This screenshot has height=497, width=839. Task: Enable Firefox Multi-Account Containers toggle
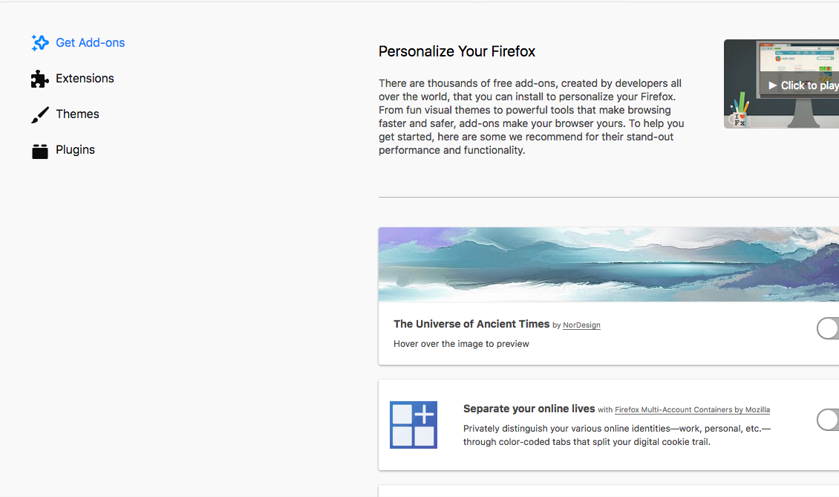[x=828, y=420]
